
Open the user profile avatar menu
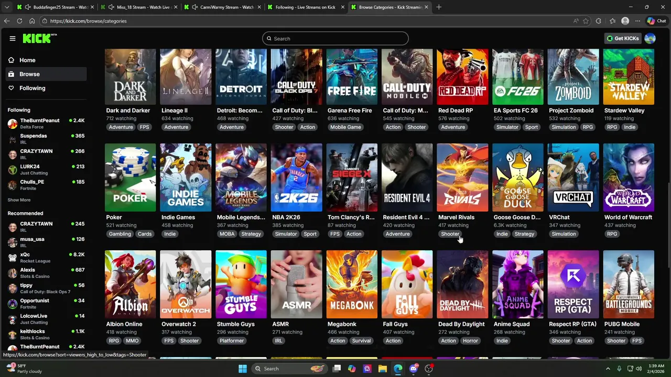(650, 38)
